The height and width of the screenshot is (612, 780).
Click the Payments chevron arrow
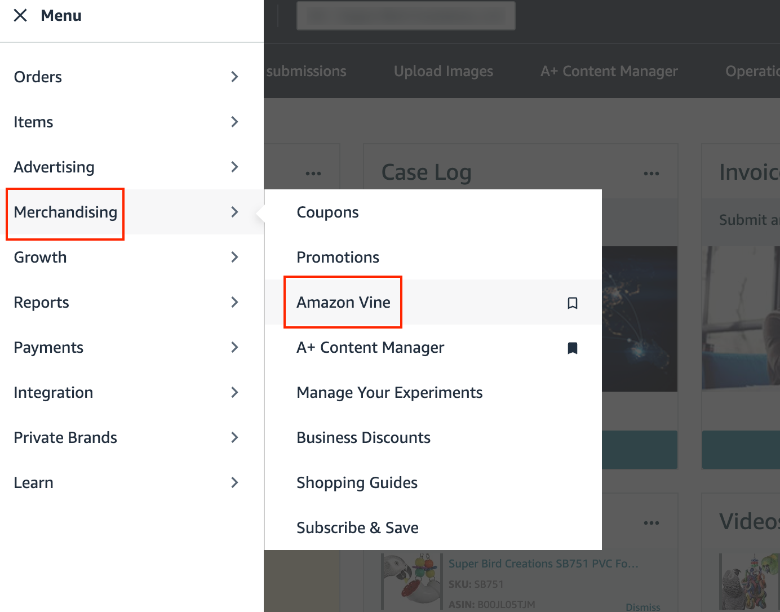pyautogui.click(x=235, y=347)
